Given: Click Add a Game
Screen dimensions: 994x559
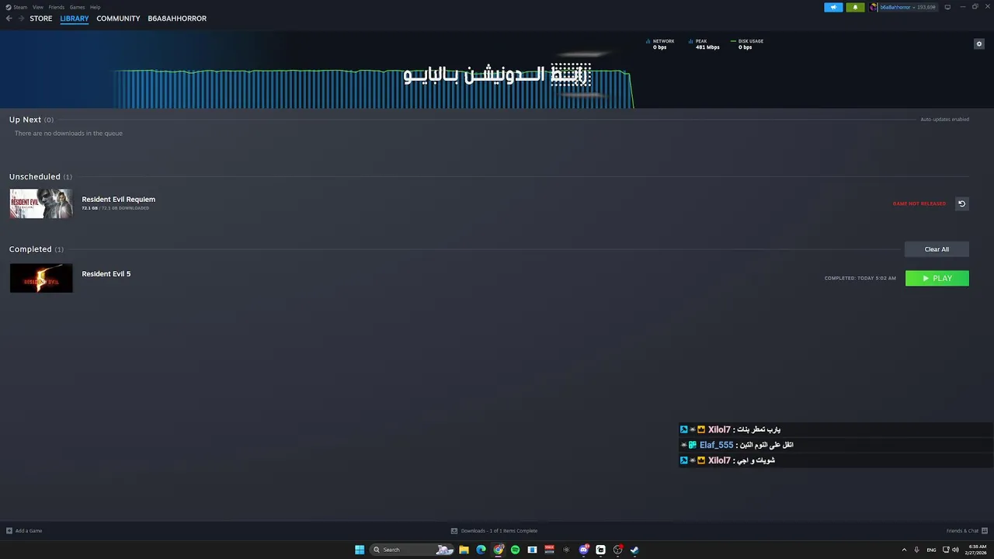Looking at the screenshot, I should click(24, 531).
